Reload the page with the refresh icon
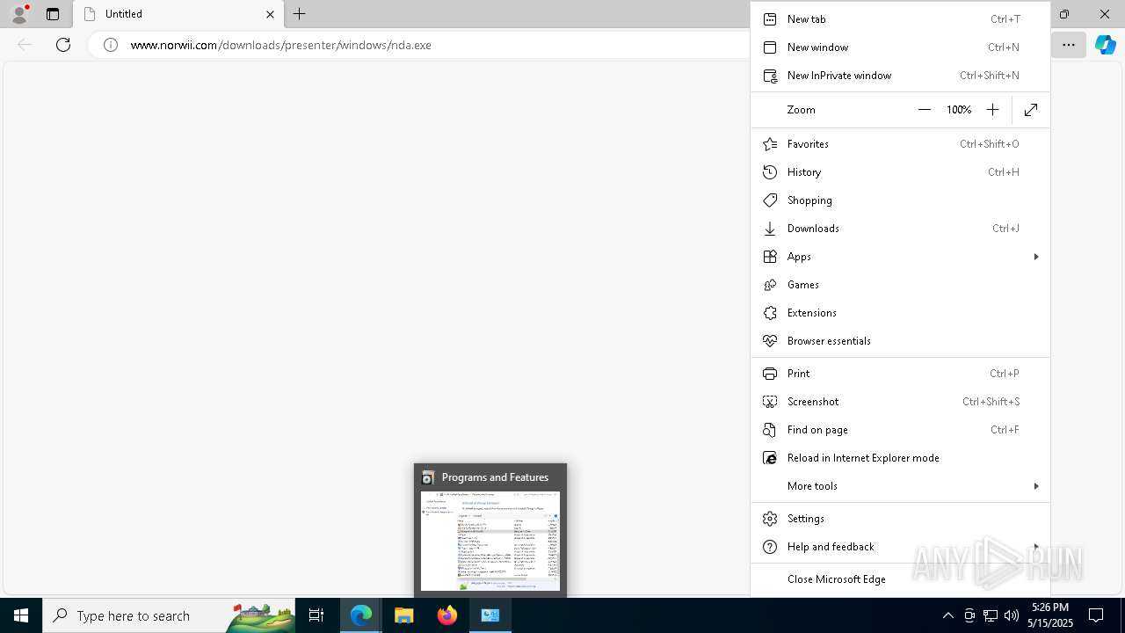Screen dimensions: 1125x633 click(x=63, y=45)
